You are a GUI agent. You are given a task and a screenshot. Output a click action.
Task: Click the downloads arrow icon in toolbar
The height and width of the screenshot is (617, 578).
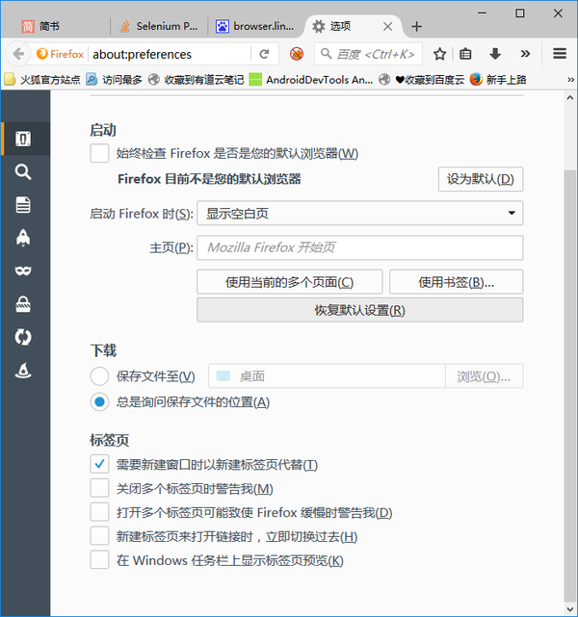[495, 54]
